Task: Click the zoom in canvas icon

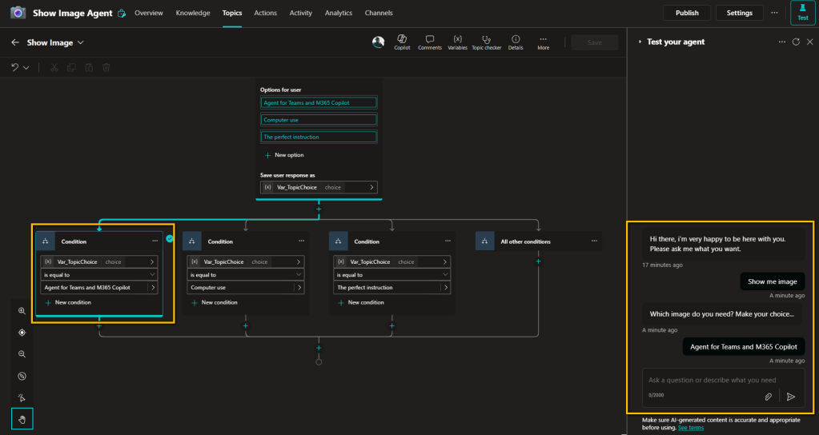Action: coord(22,310)
